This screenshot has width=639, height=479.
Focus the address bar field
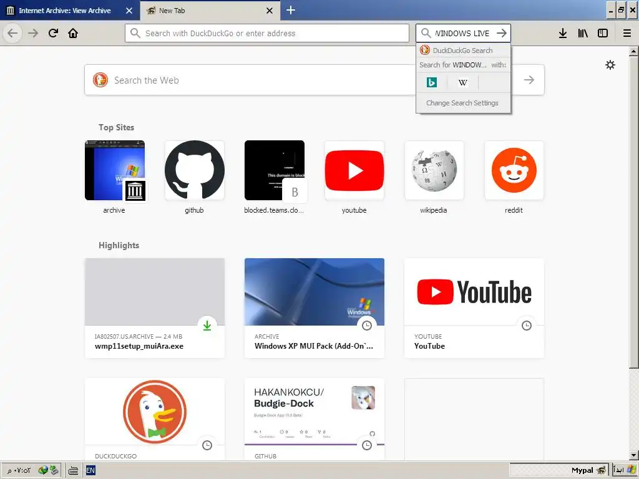coord(267,33)
